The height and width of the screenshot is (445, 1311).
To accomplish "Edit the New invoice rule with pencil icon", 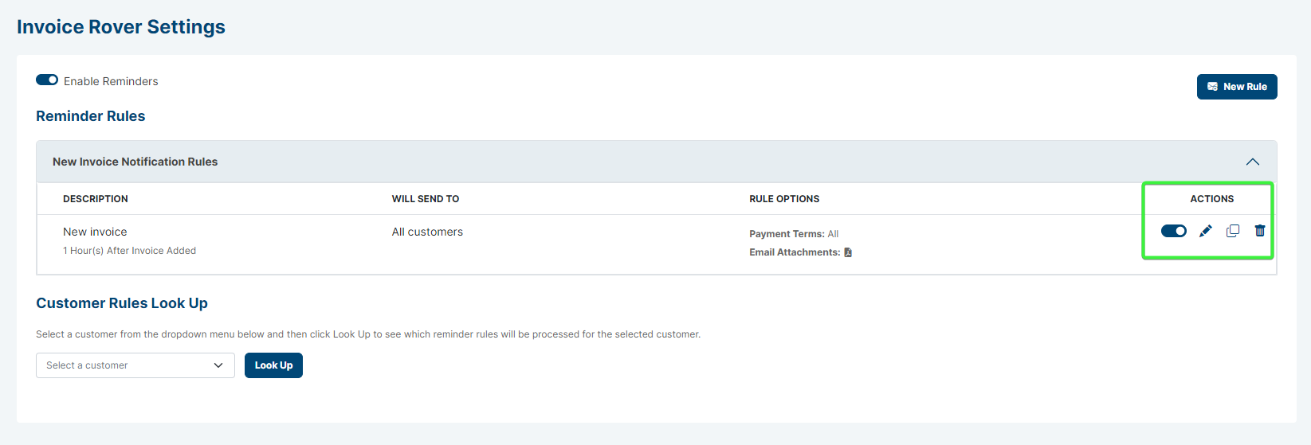I will coord(1206,231).
